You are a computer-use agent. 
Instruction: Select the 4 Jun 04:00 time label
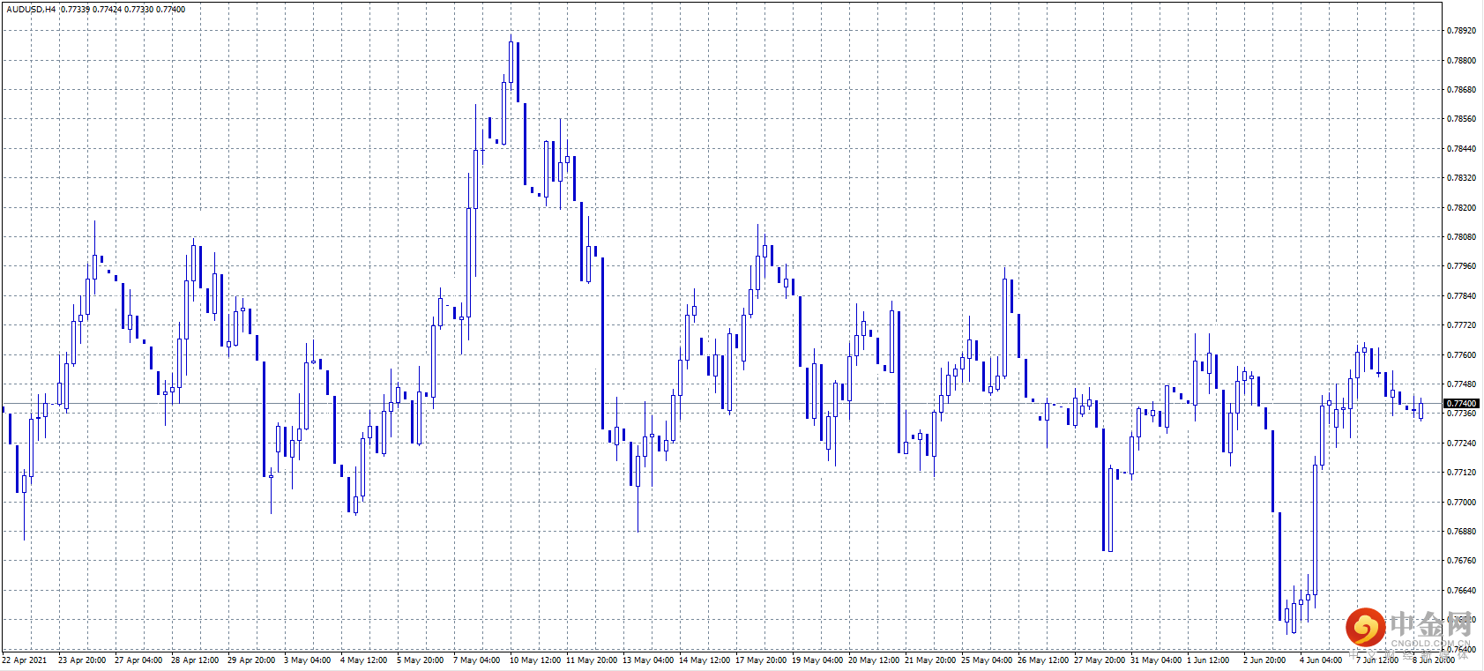click(1321, 660)
